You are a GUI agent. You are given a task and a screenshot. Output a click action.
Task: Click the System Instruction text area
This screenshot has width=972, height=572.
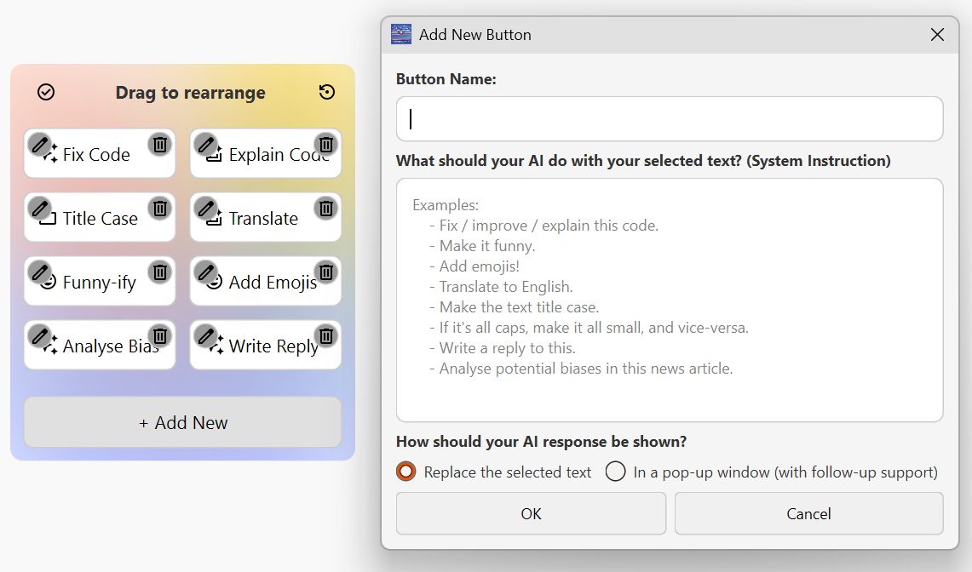[x=669, y=298]
